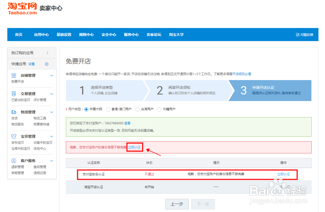Click the 淘宝开店认证 row name
Viewport: 325px width, 212px height.
pos(94,187)
